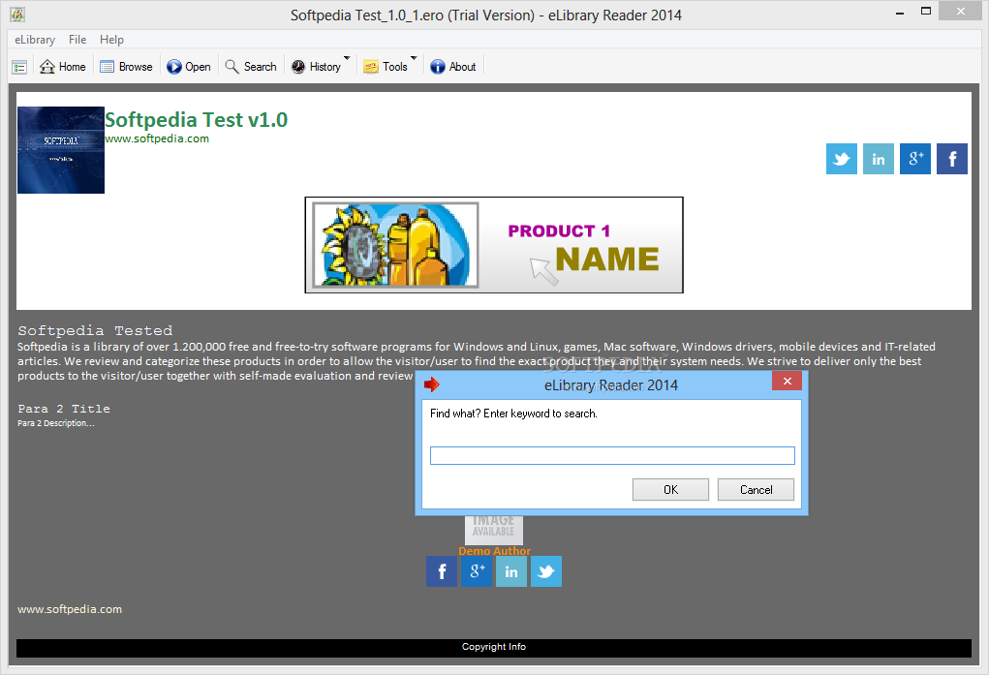Minimize the eLibrary Reader window
The image size is (989, 675).
point(900,13)
